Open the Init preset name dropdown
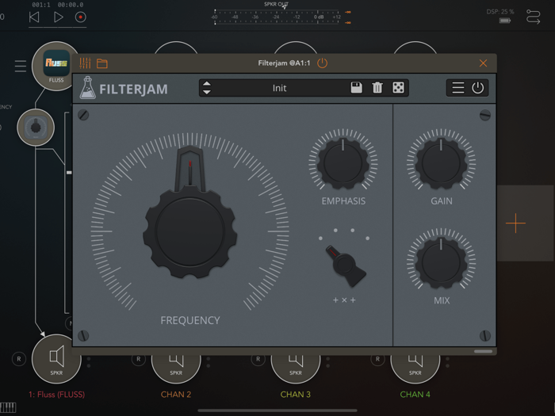Image resolution: width=555 pixels, height=416 pixels. [279, 88]
